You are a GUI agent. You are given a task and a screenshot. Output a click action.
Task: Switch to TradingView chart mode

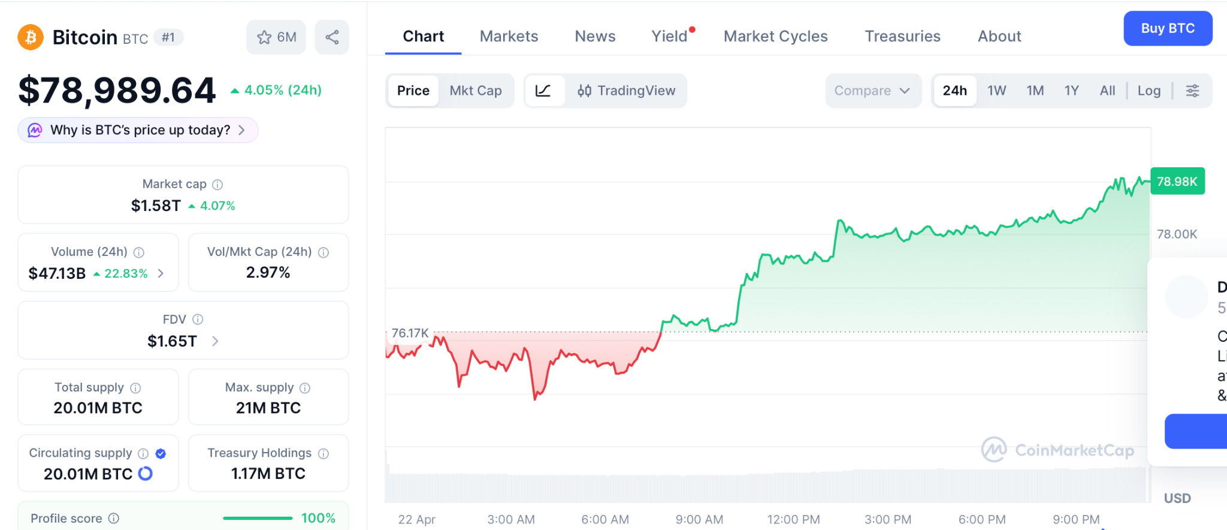point(626,91)
